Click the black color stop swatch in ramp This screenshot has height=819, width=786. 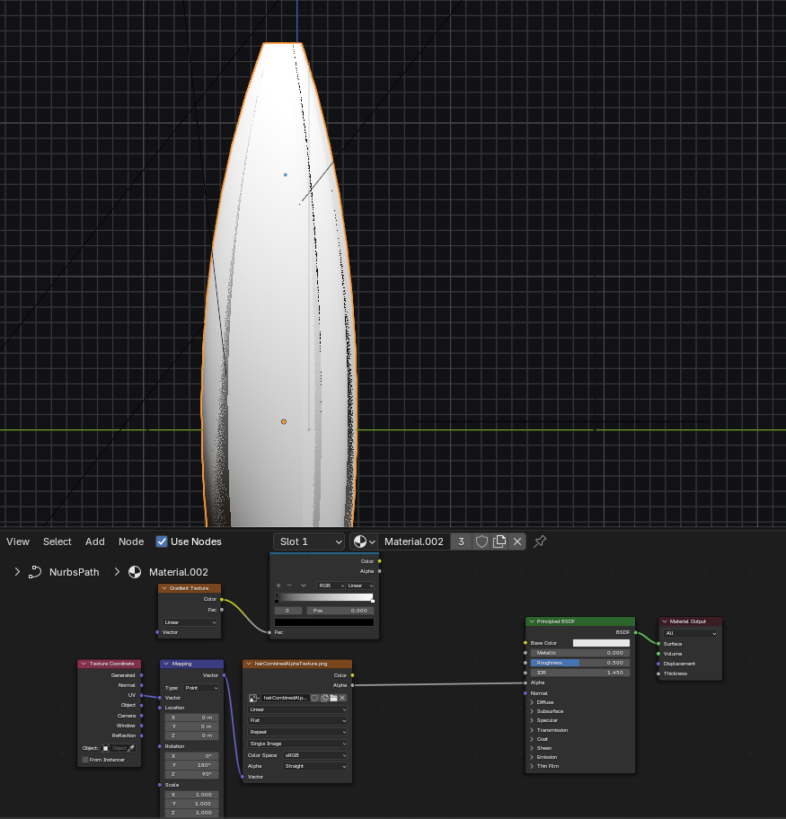tap(324, 622)
